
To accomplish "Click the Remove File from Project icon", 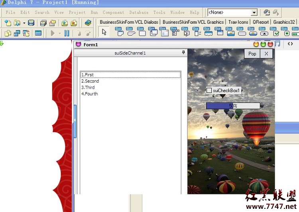I will pos(74,23).
